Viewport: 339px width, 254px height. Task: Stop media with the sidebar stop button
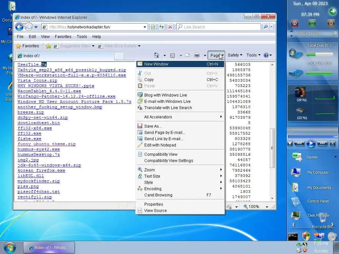click(290, 143)
